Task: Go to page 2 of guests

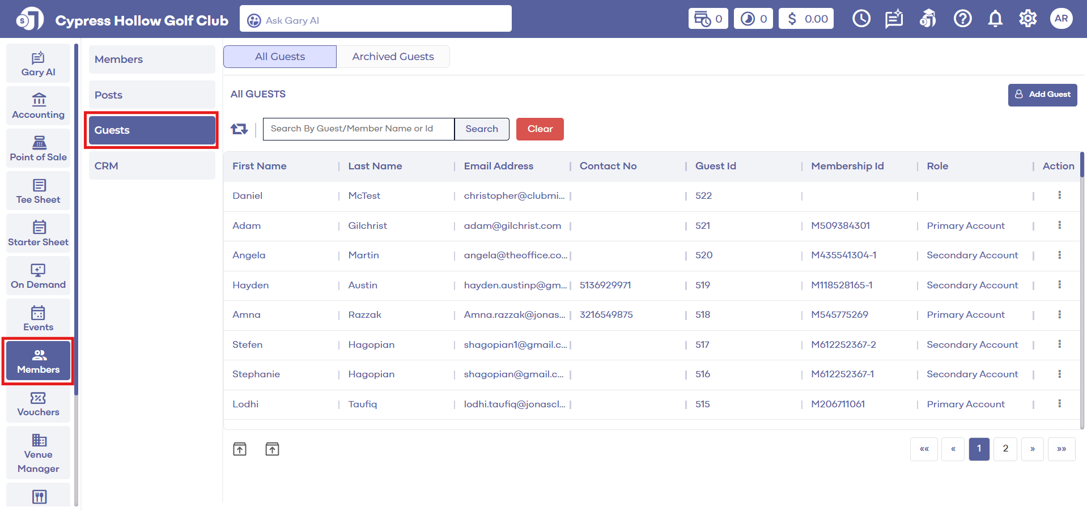Action: point(1005,449)
